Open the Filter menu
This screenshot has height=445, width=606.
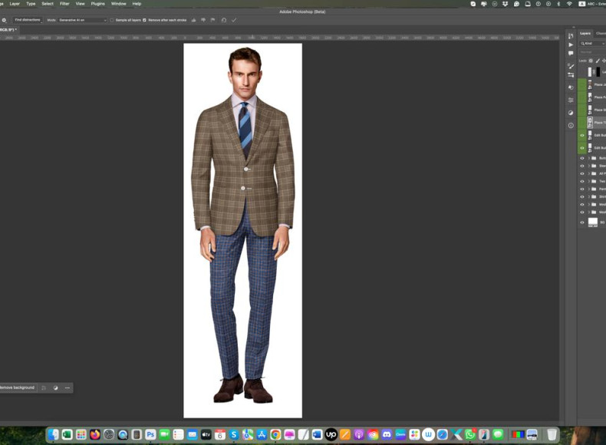tap(64, 4)
